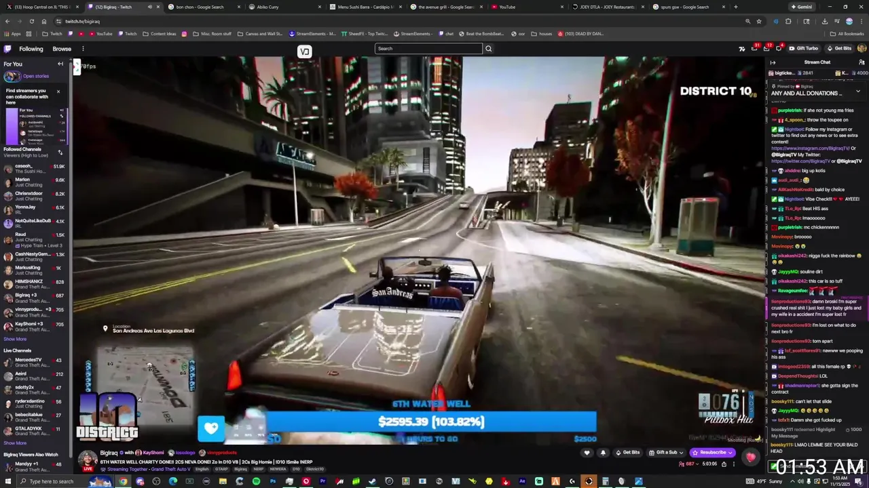Image resolution: width=869 pixels, height=488 pixels.
Task: Close the Abiko Curry tab
Action: (320, 7)
